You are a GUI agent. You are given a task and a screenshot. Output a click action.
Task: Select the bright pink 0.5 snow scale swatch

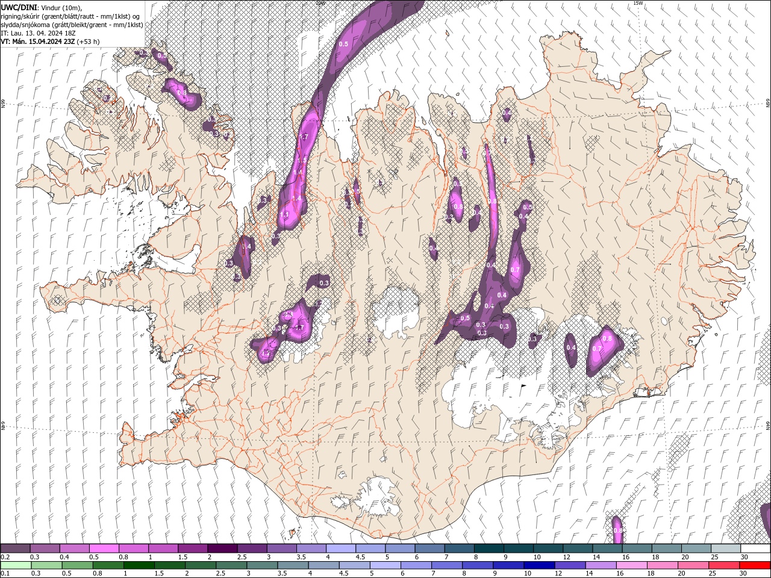click(x=104, y=548)
